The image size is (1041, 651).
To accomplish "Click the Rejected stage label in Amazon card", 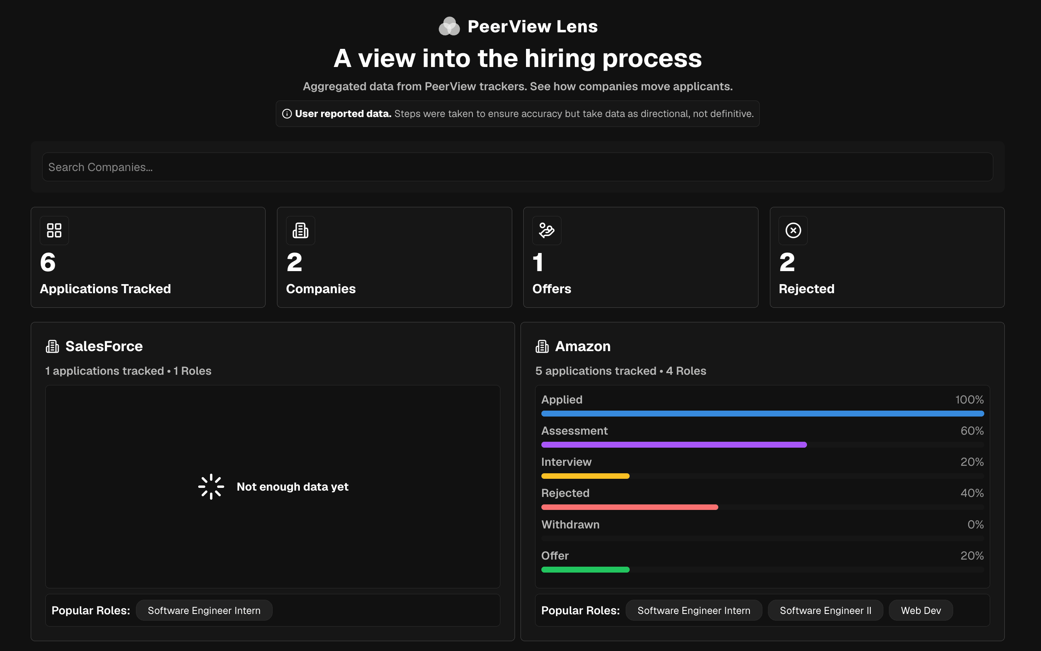I will click(565, 493).
